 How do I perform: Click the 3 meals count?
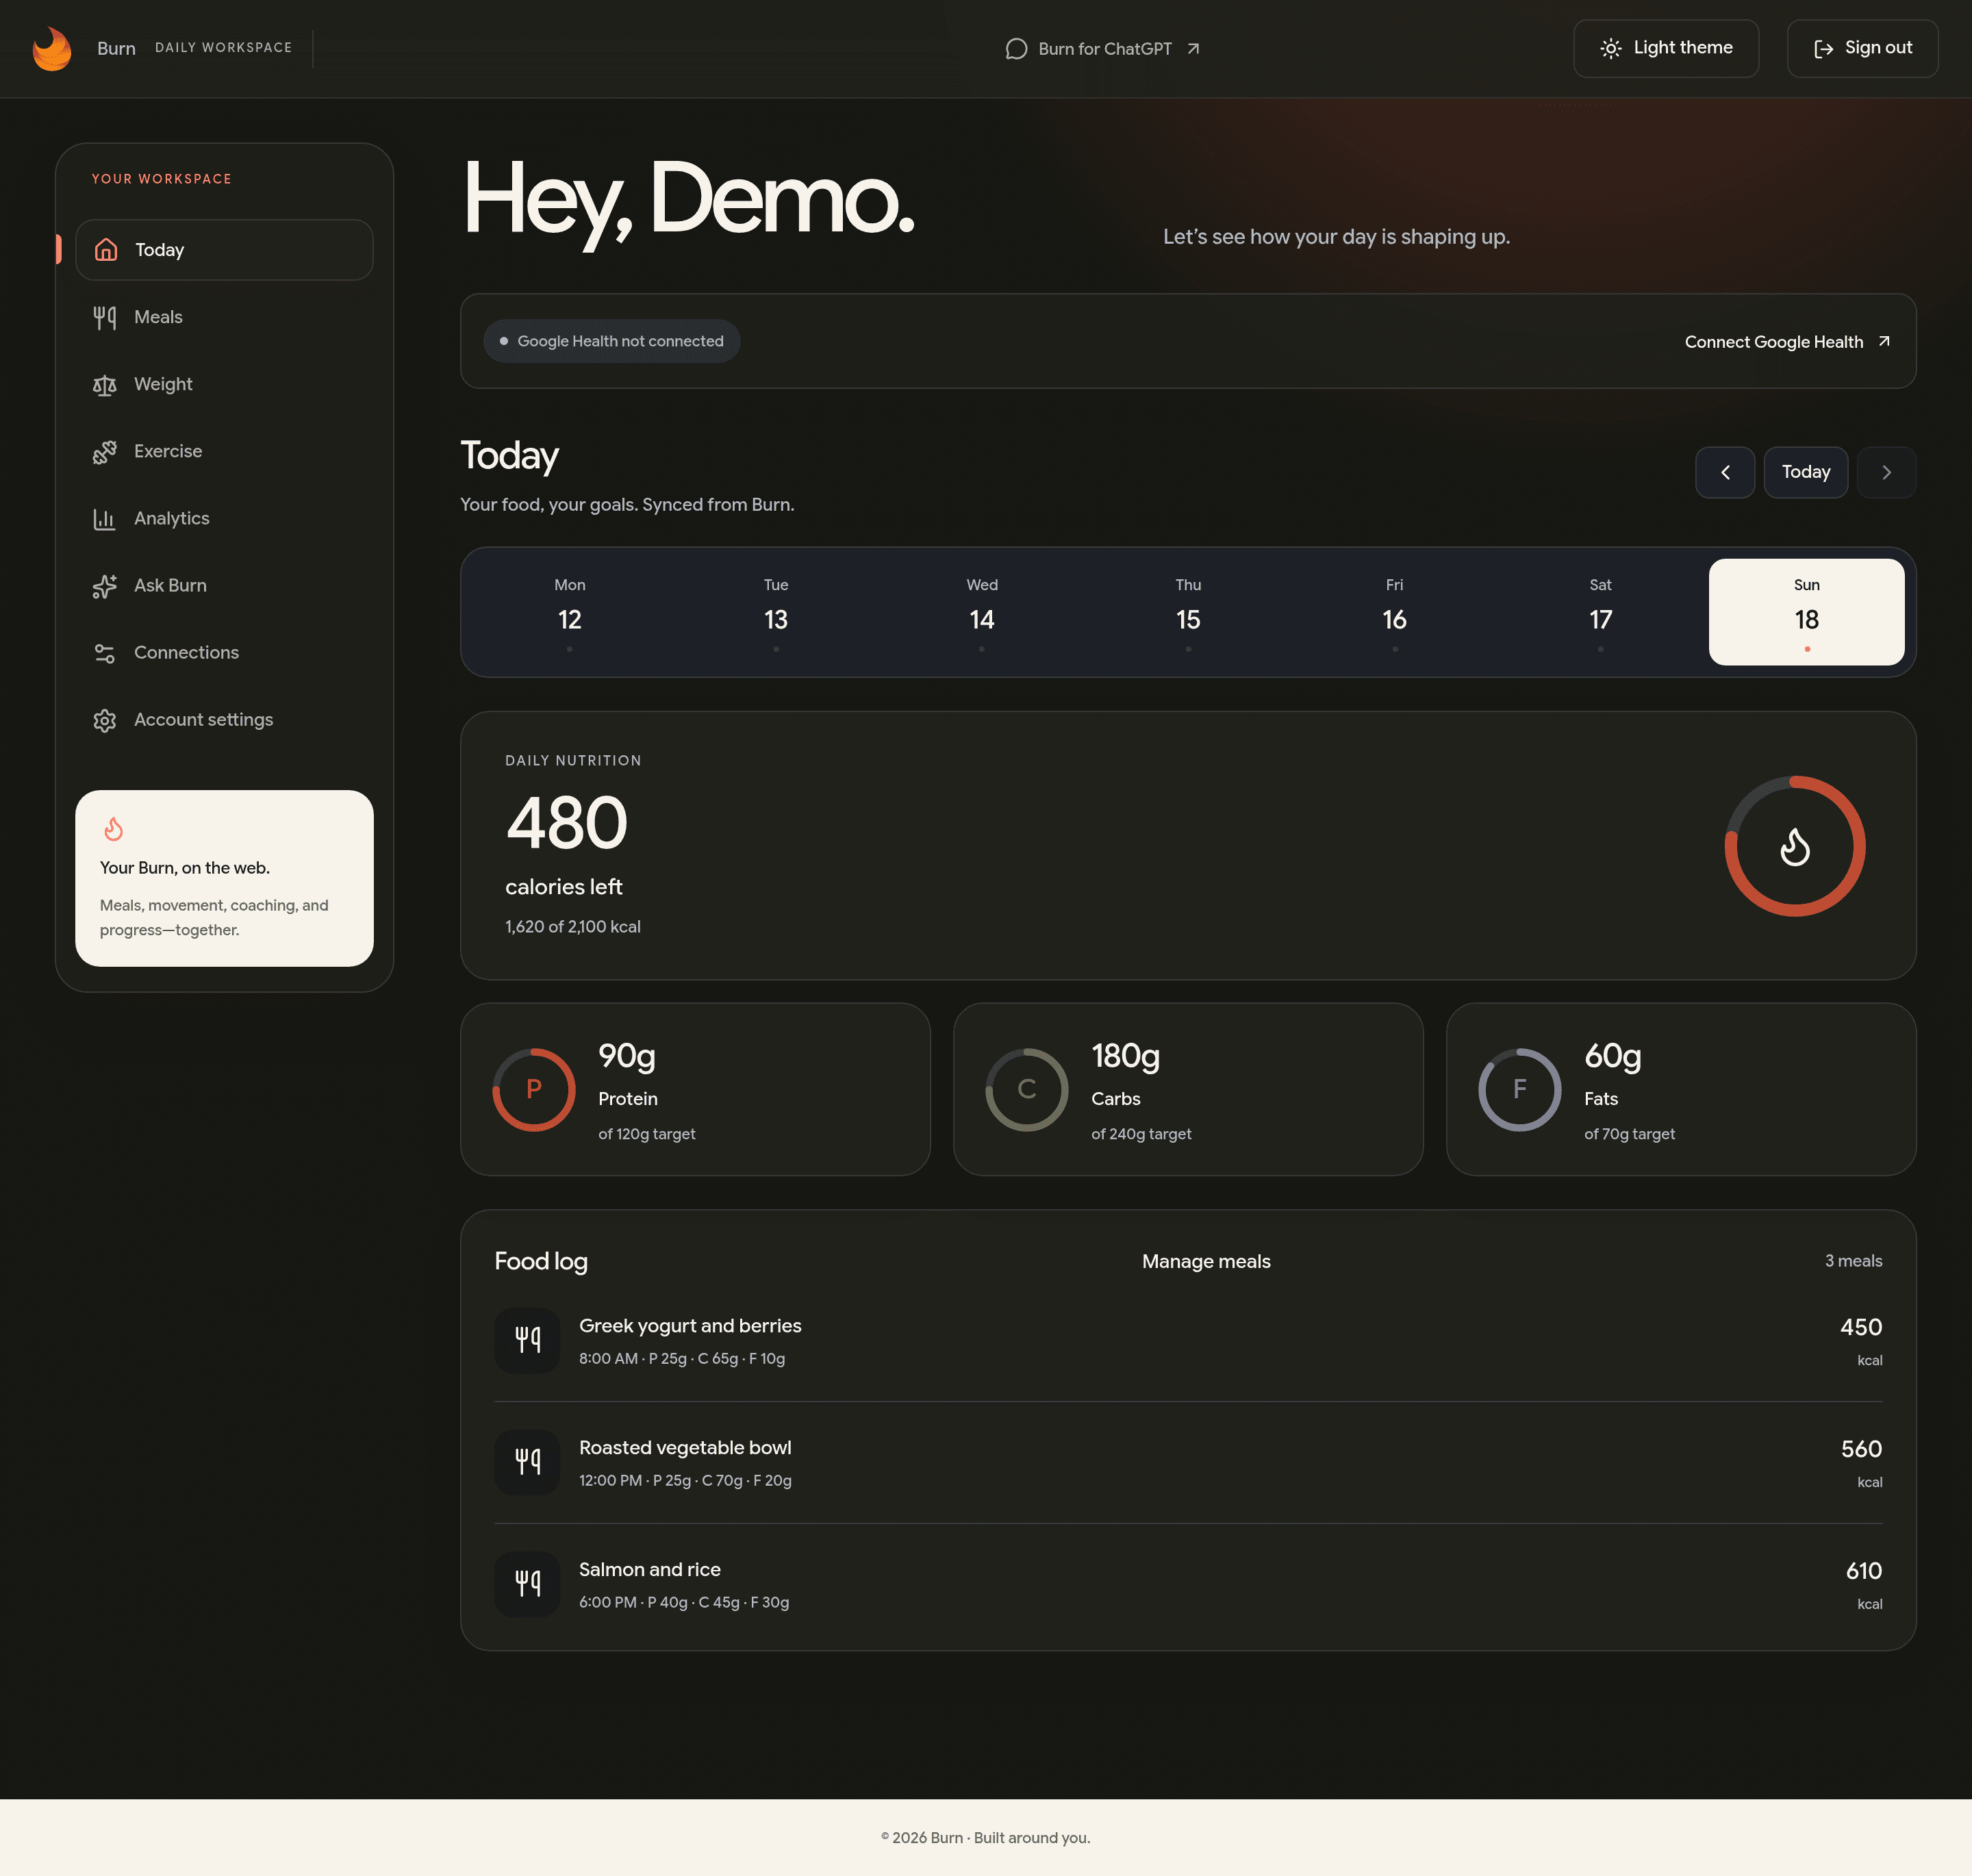(1853, 1261)
